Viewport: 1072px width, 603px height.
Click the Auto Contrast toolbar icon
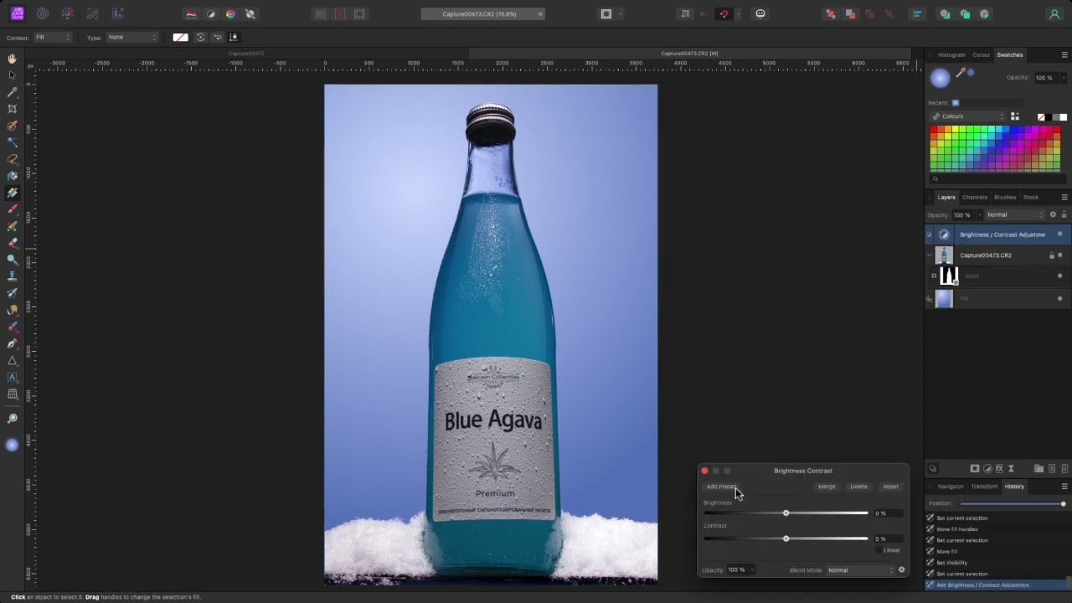[211, 13]
